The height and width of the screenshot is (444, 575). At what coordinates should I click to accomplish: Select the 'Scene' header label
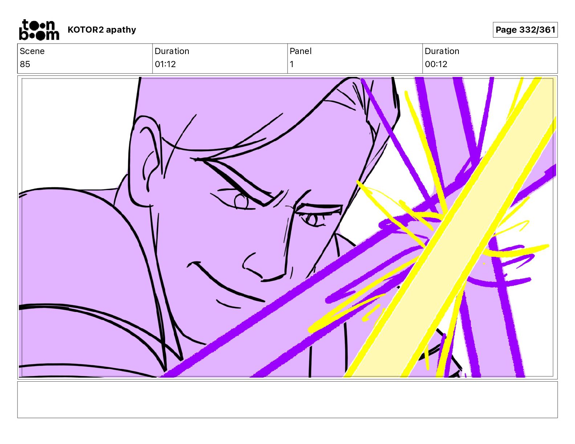pyautogui.click(x=32, y=51)
